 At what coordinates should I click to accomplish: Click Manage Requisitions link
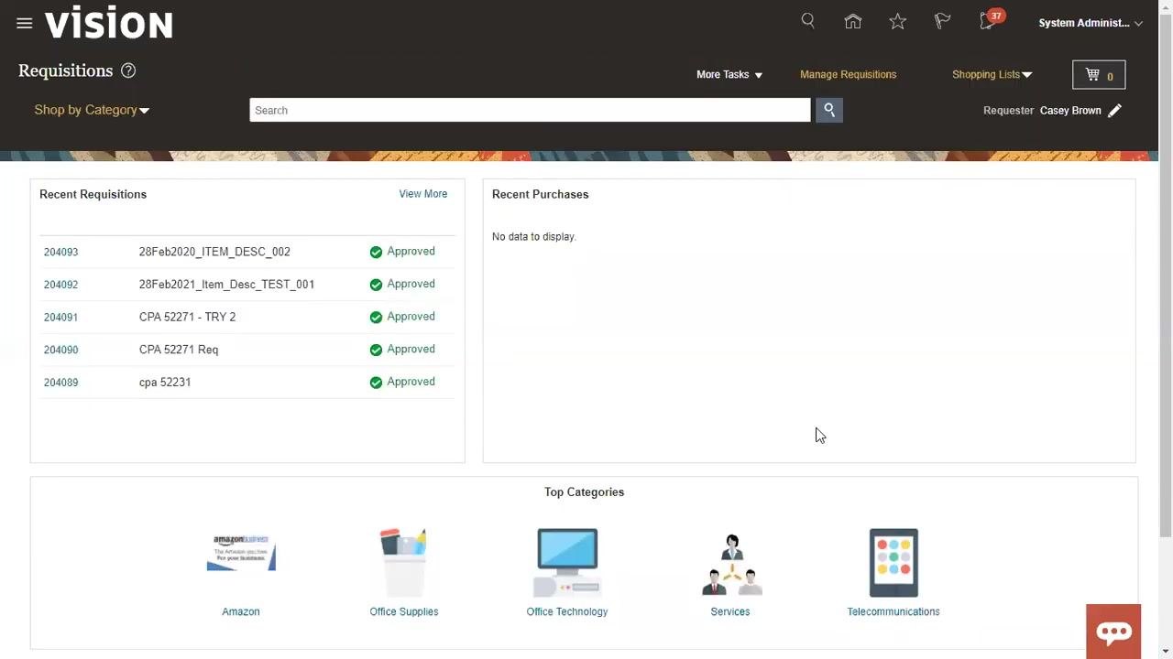(x=849, y=74)
